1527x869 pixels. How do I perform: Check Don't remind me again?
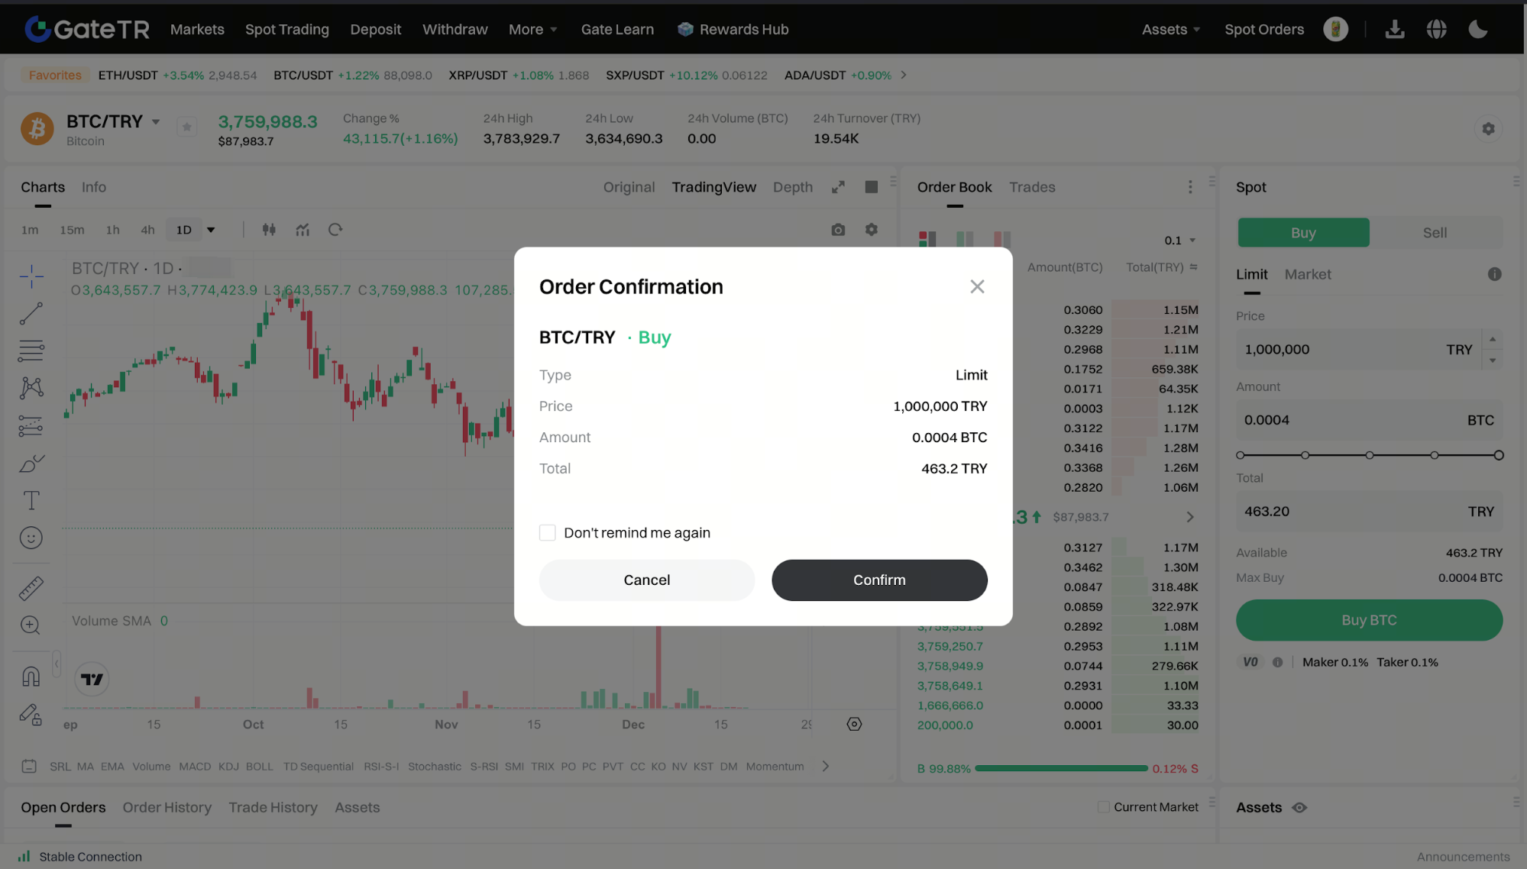pos(548,533)
